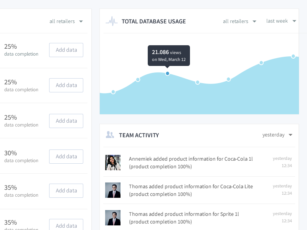
Task: Click the rightmost data point on the usage chart
Action: 293,56
